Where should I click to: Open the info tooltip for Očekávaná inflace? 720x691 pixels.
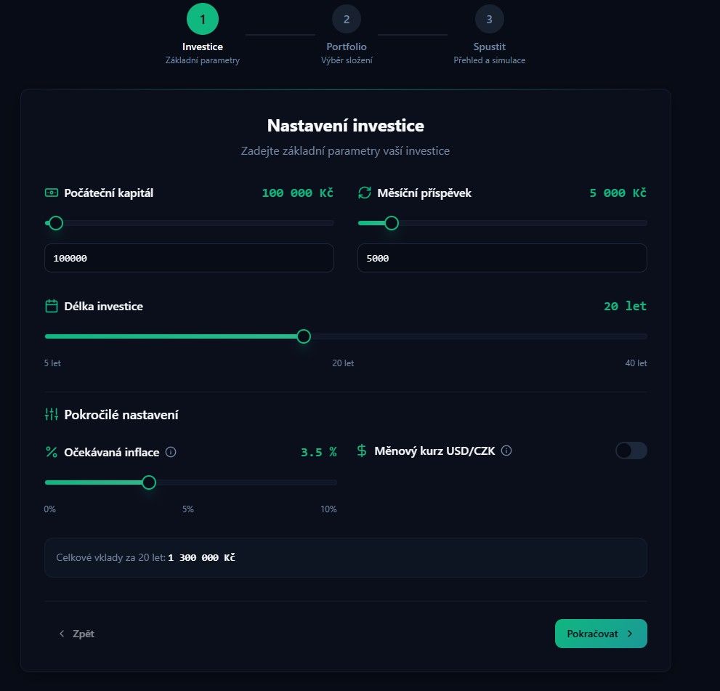click(171, 452)
